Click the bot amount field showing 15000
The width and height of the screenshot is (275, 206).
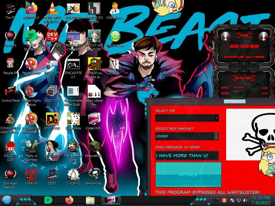click(x=185, y=136)
